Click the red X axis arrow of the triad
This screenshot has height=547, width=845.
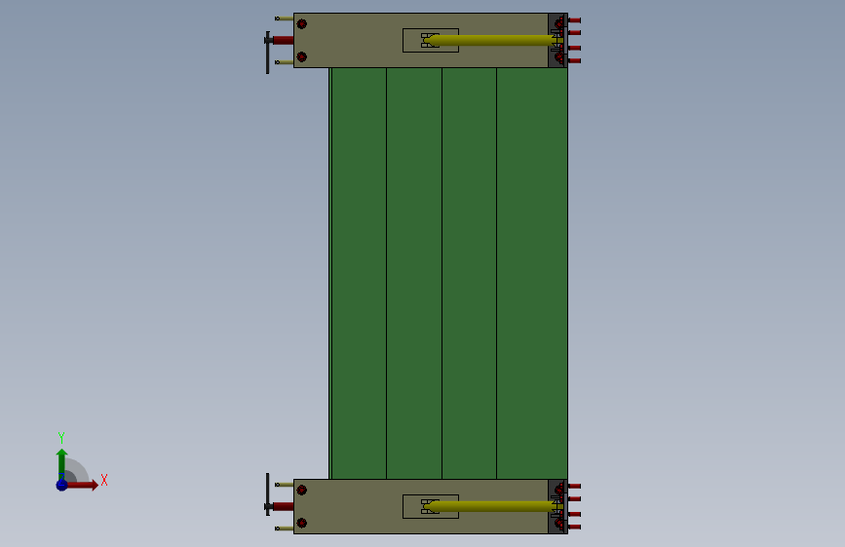point(82,485)
